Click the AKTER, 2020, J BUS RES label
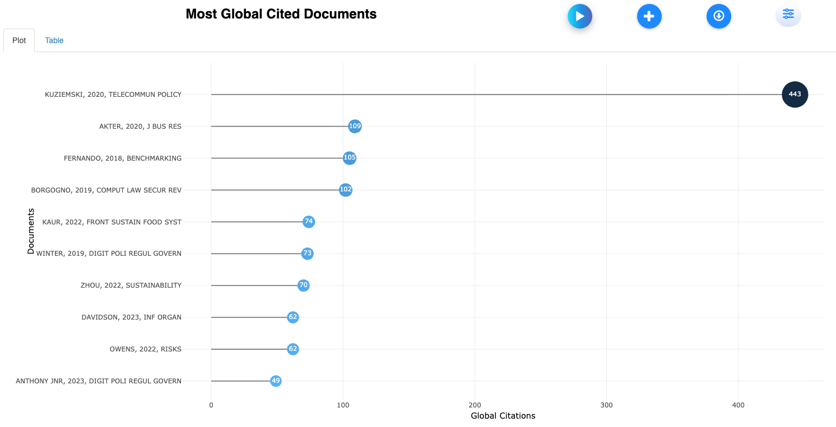The image size is (836, 427). 140,126
